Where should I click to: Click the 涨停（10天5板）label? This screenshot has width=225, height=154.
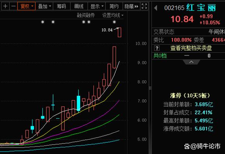coord(190,95)
